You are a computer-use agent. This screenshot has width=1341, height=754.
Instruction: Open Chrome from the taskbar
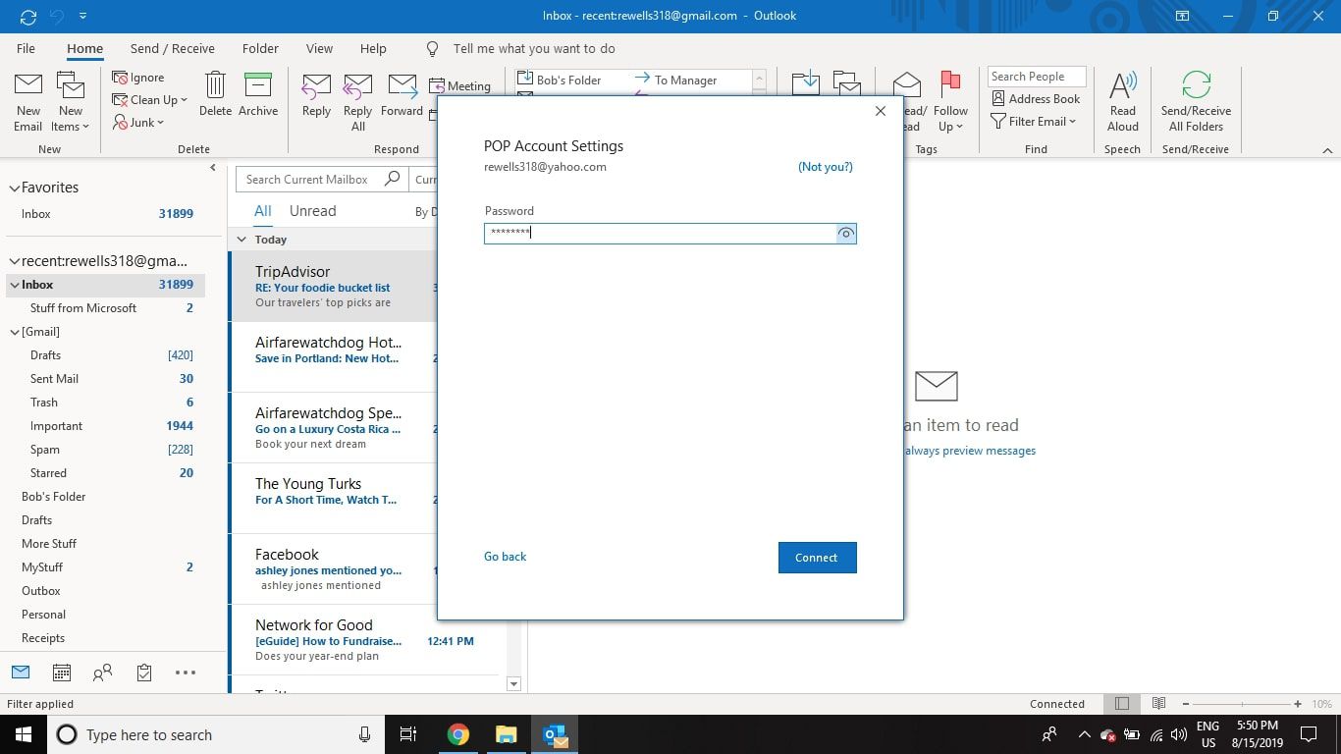pos(458,734)
